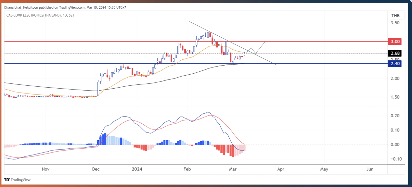Click the Feb label on time axis
The width and height of the screenshot is (412, 187).
[187, 169]
